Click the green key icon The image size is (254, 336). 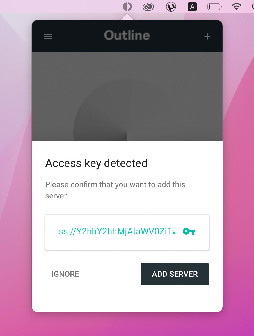189,231
